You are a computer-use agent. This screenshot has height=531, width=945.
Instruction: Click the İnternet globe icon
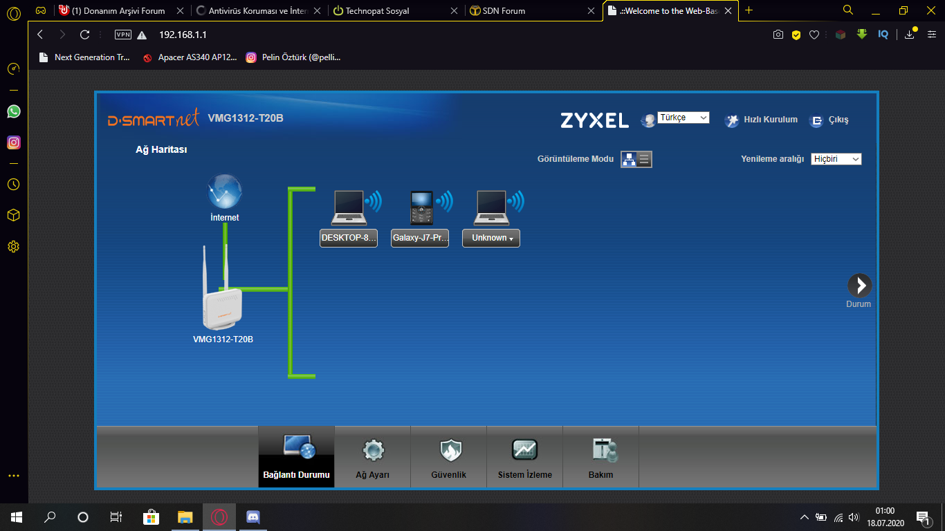point(225,191)
